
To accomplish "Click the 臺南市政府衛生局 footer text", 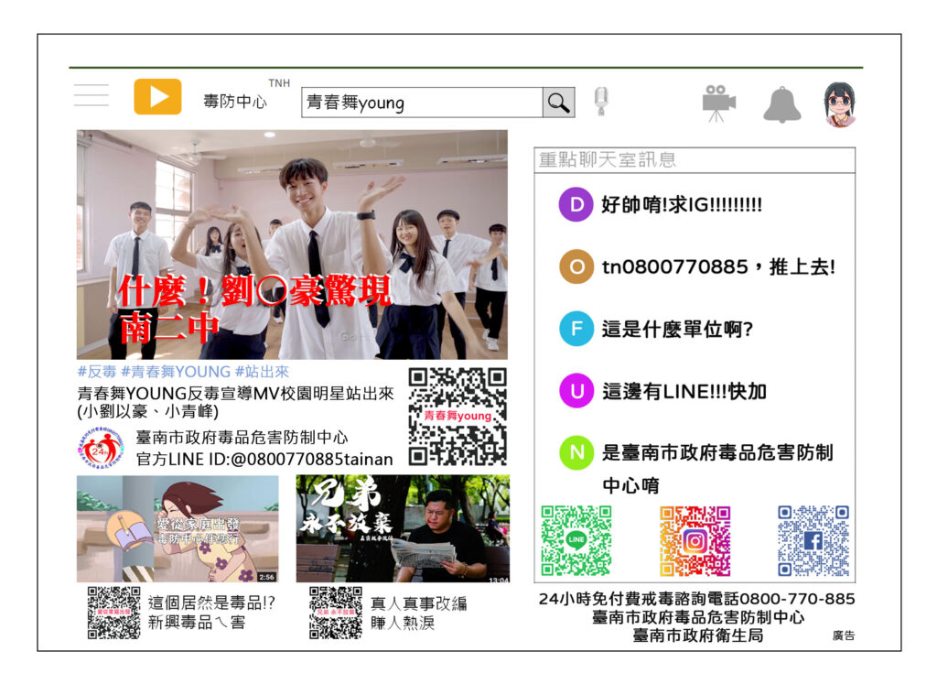I will pos(698,635).
